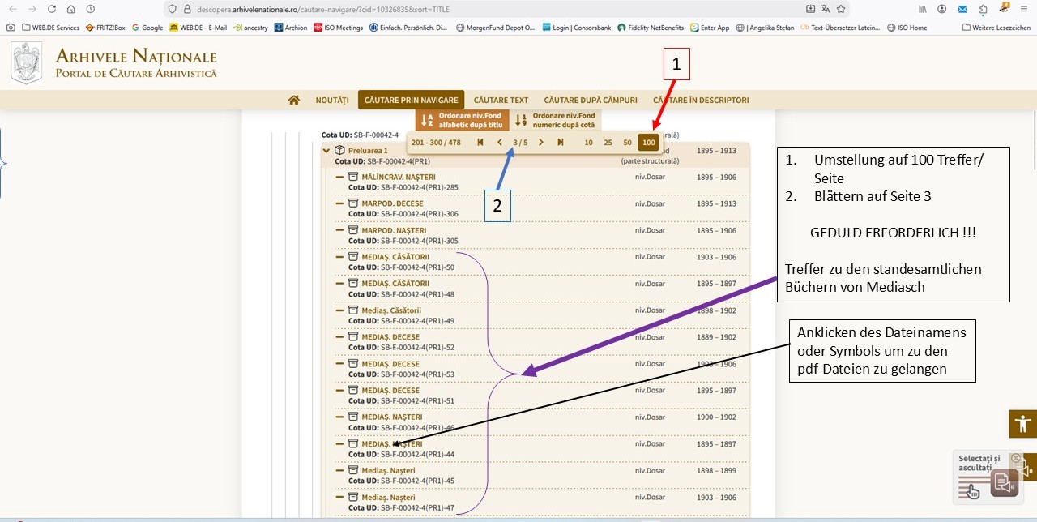Click archive icon of MEDIAȘ. CĂSĂTORII 1903–1906
This screenshot has height=522, width=1037.
click(x=353, y=257)
